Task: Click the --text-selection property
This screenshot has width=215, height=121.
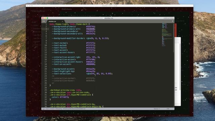Action: pyautogui.click(x=61, y=74)
